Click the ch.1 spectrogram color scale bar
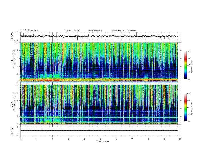The height and width of the screenshot is (156, 203). coord(186,65)
